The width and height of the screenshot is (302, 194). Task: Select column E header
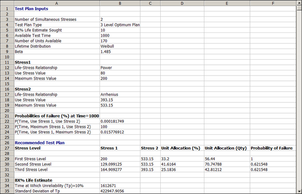click(227, 3)
